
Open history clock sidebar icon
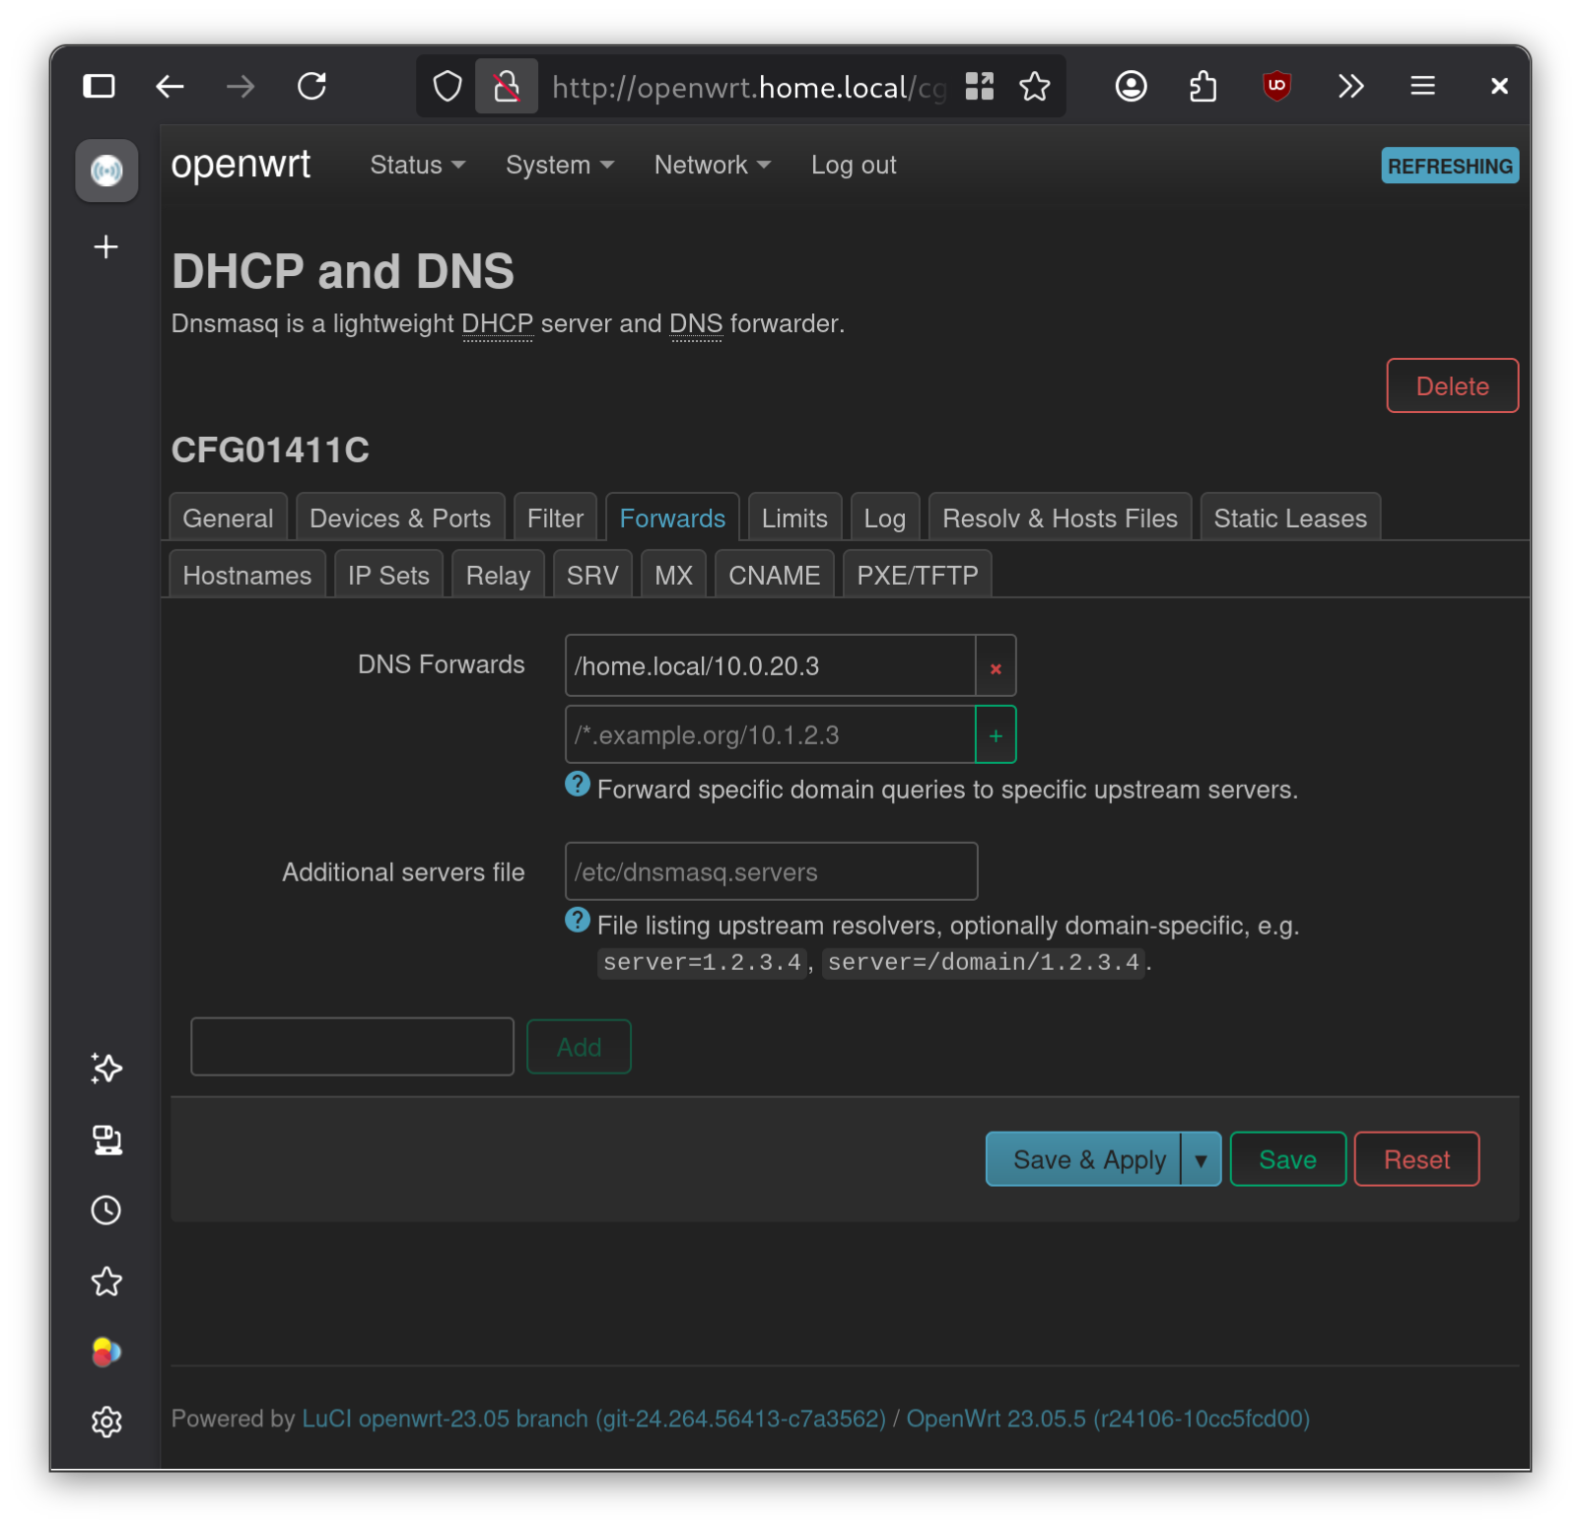[x=106, y=1211]
